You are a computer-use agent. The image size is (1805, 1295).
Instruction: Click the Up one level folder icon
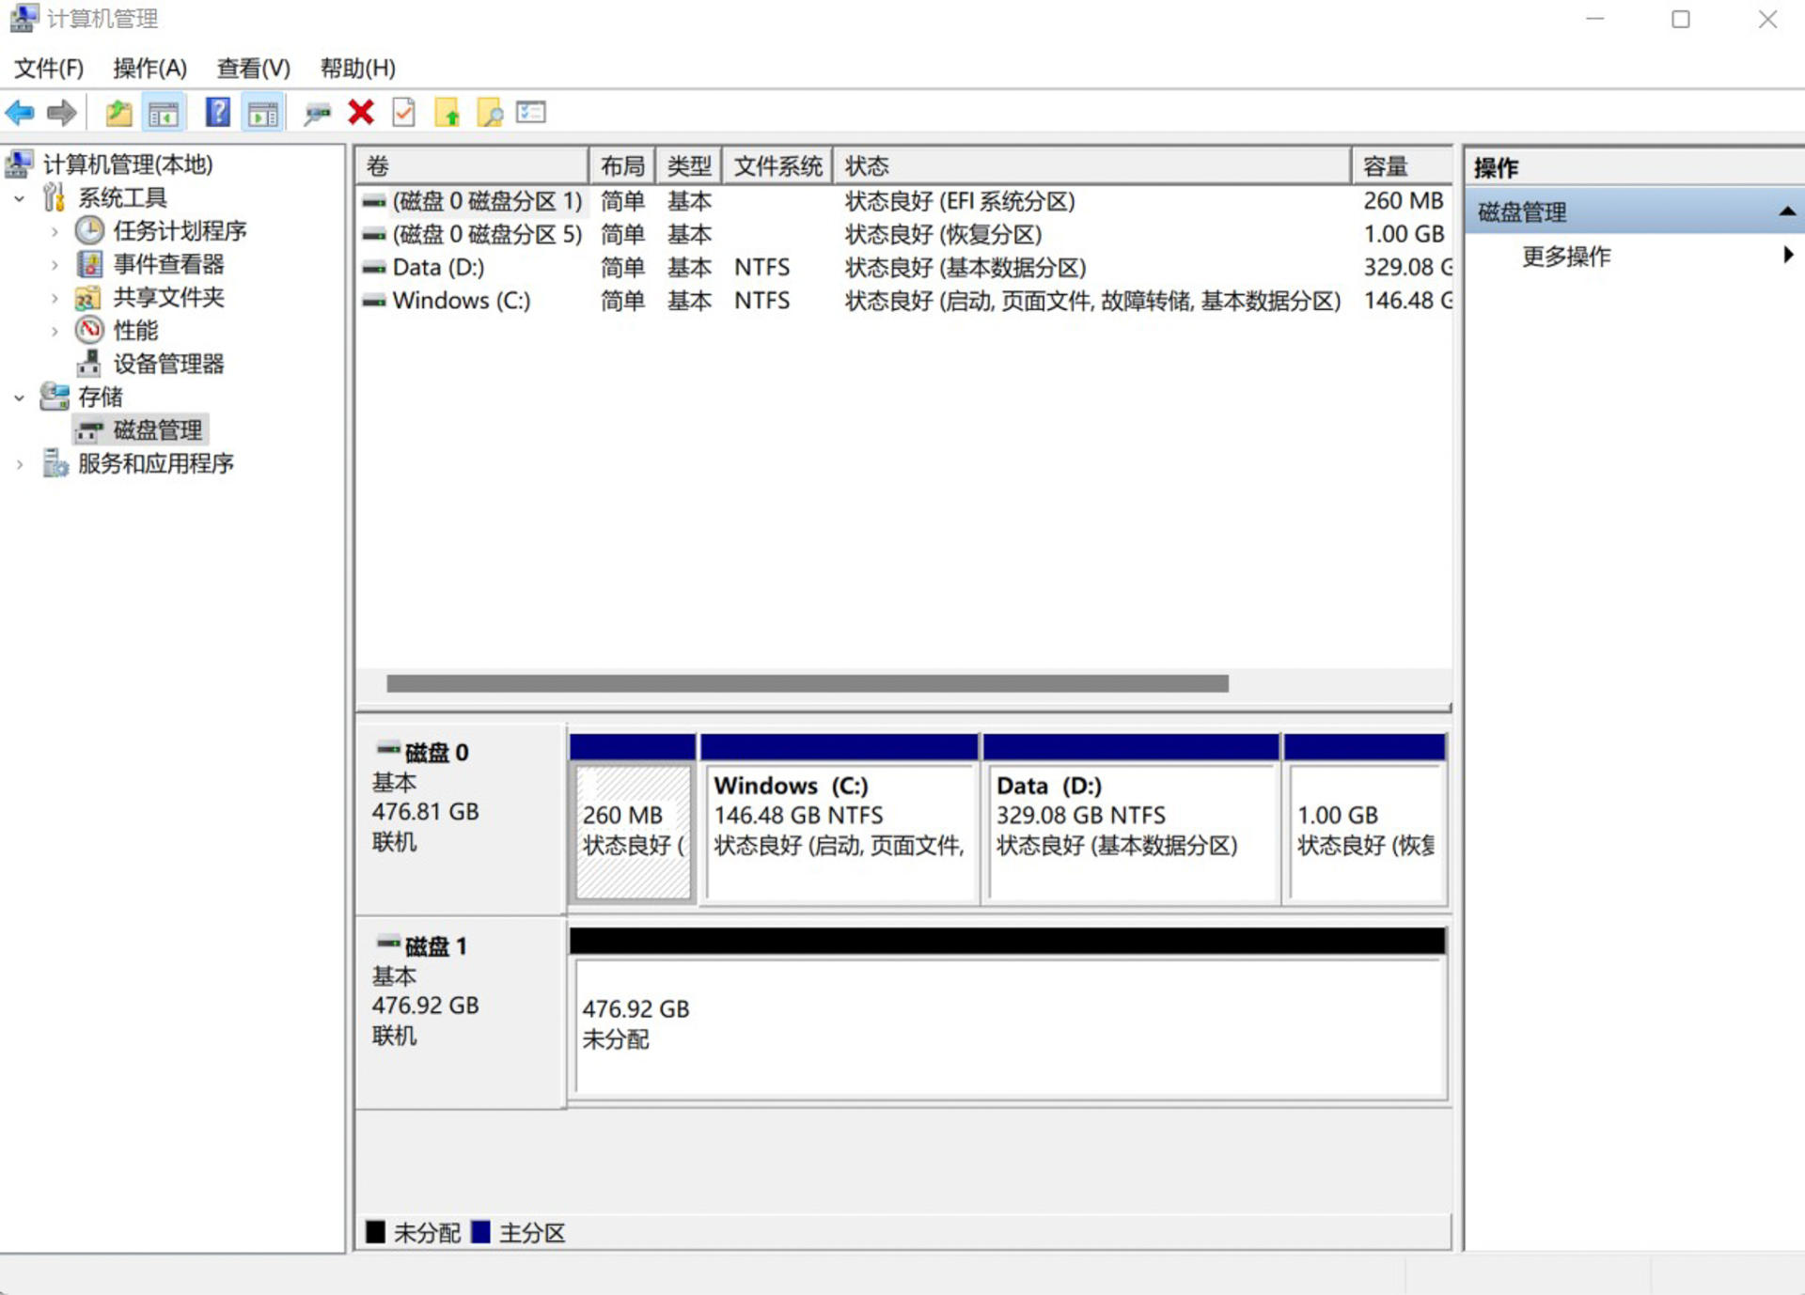(x=118, y=113)
